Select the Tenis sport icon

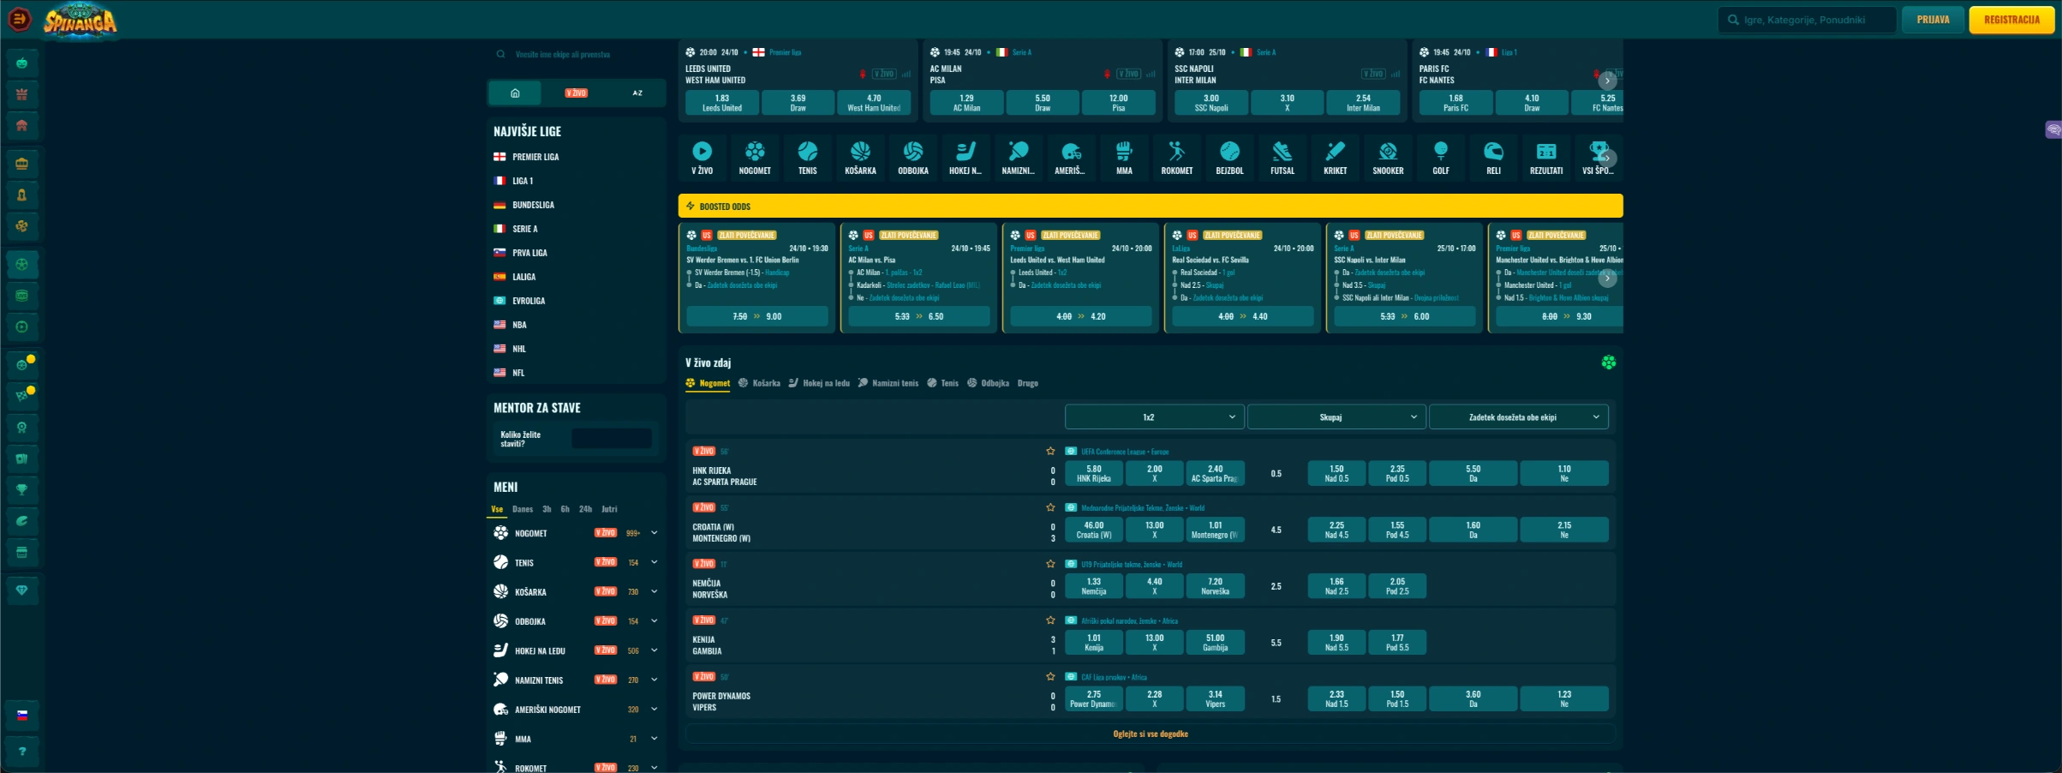tap(807, 158)
